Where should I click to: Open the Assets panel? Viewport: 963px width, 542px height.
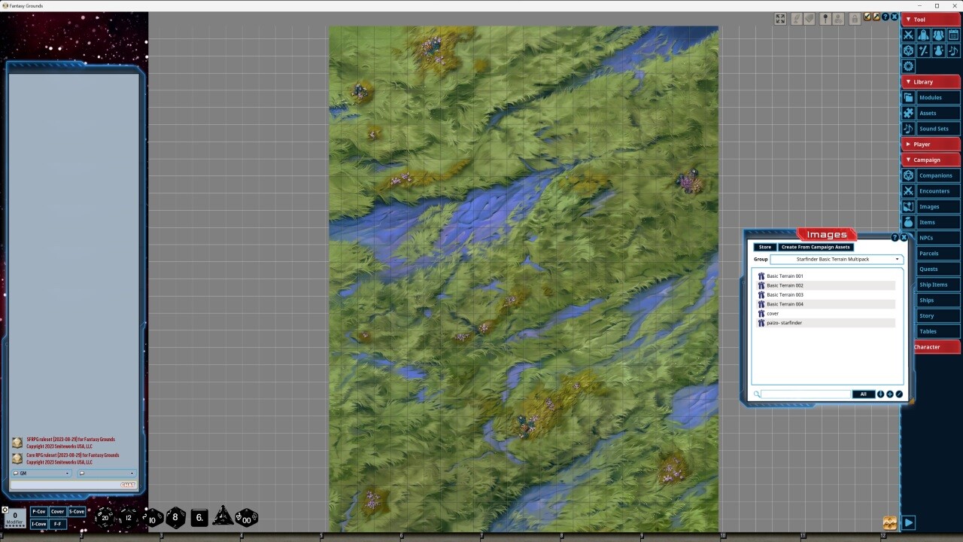(931, 113)
